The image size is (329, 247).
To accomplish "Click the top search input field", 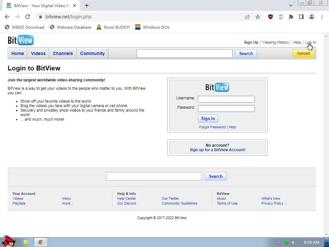I will pyautogui.click(x=184, y=53).
